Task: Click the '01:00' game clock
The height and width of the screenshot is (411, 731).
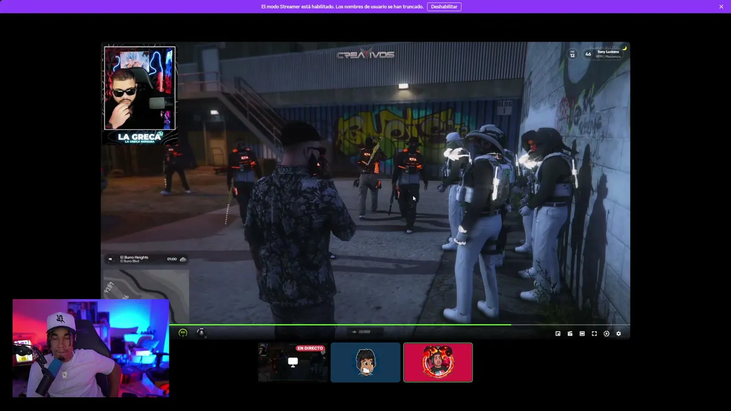Action: [x=172, y=259]
